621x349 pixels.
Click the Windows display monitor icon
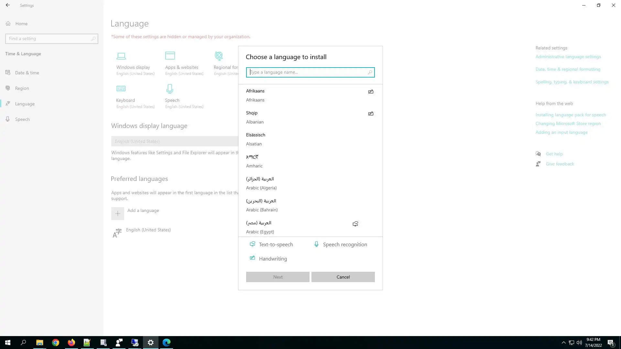(121, 56)
